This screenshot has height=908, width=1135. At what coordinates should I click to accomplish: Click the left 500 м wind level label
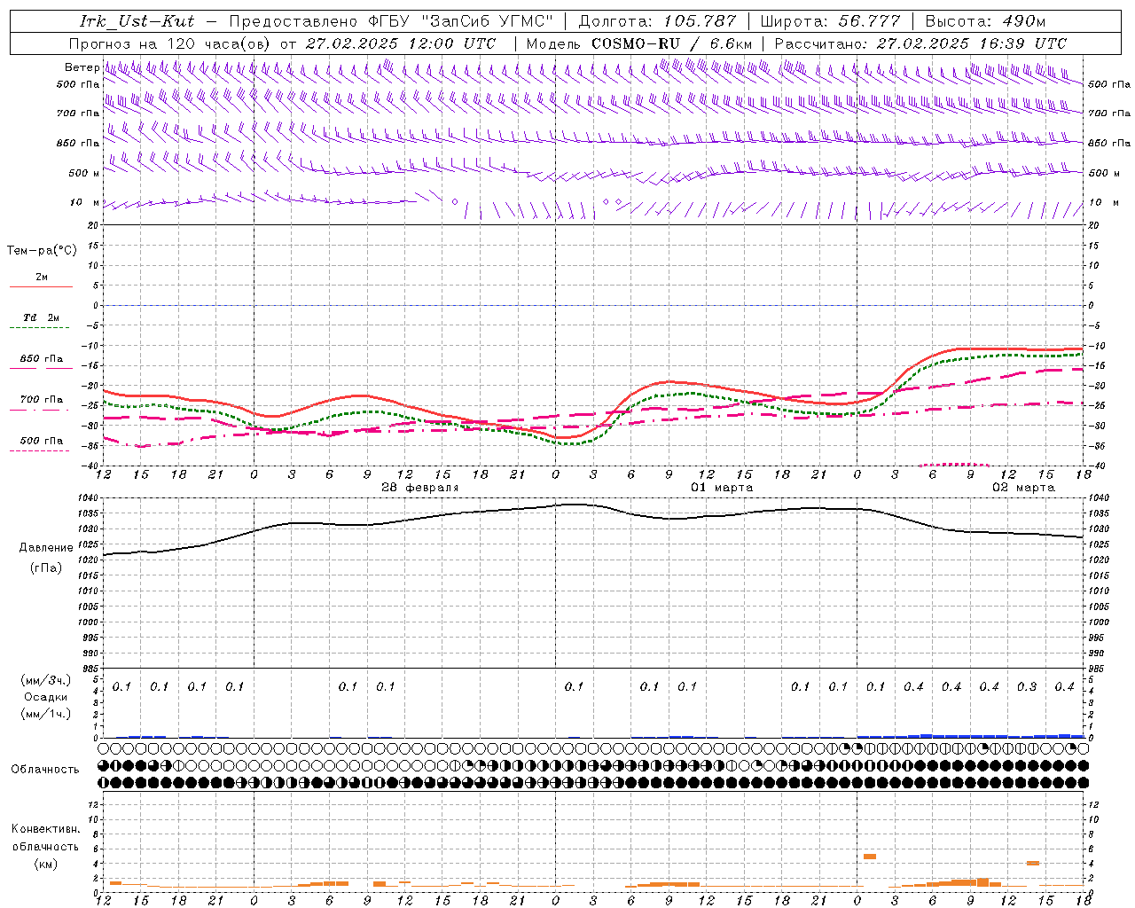(x=84, y=173)
